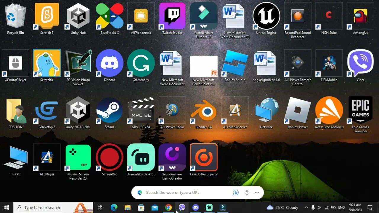Screen dimensions: 379x213
Task: Show hidden system tray icons
Action: [x=306, y=208]
